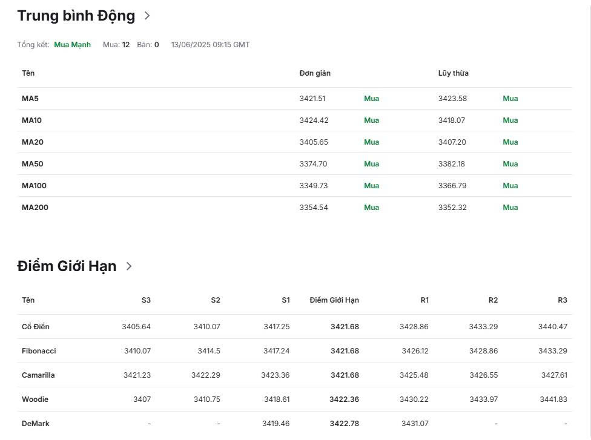
Task: Click the MA100 simple Mua signal
Action: (372, 186)
